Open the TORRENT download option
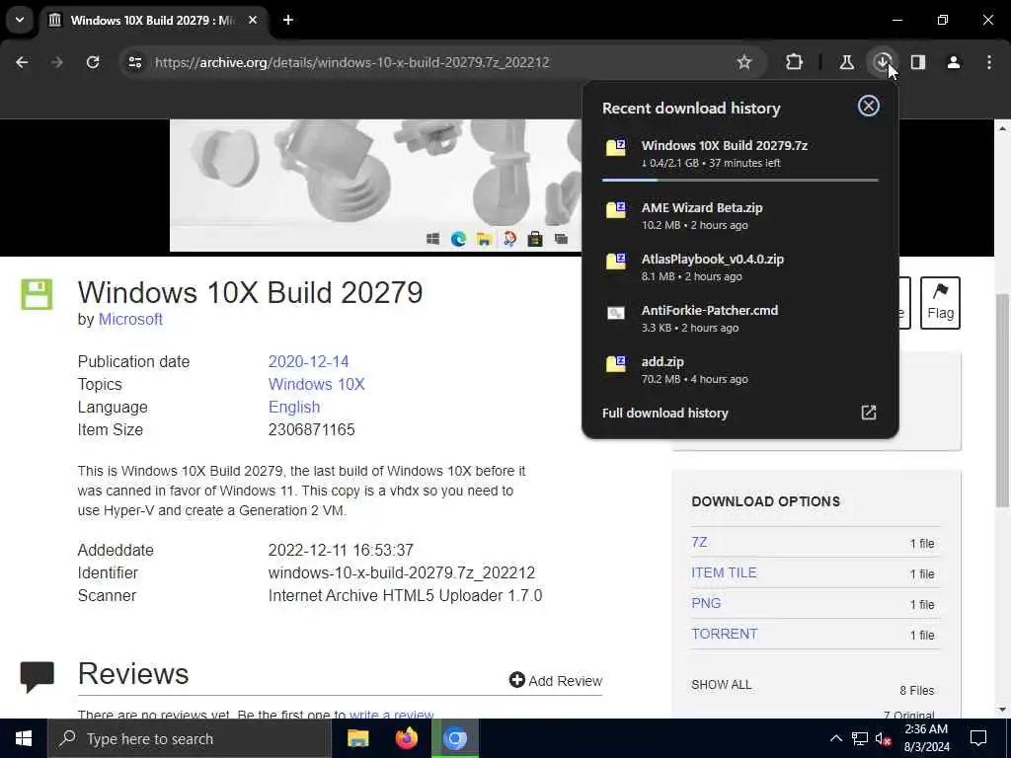This screenshot has width=1011, height=758. coord(724,634)
